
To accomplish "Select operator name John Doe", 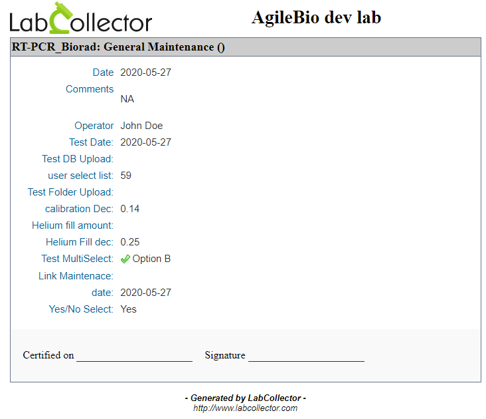I will 141,126.
